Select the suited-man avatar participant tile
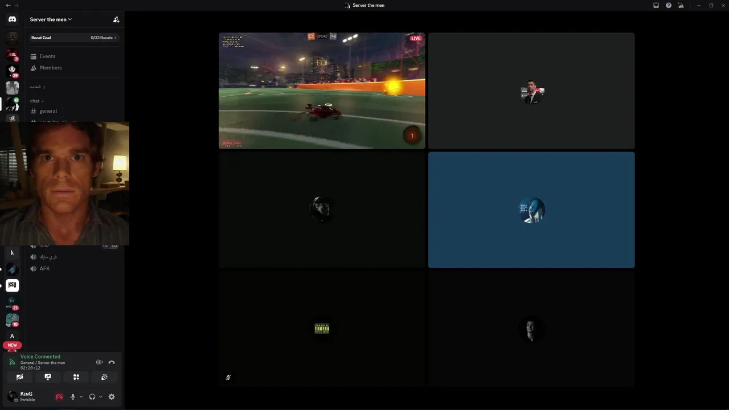The height and width of the screenshot is (410, 729). [x=531, y=91]
